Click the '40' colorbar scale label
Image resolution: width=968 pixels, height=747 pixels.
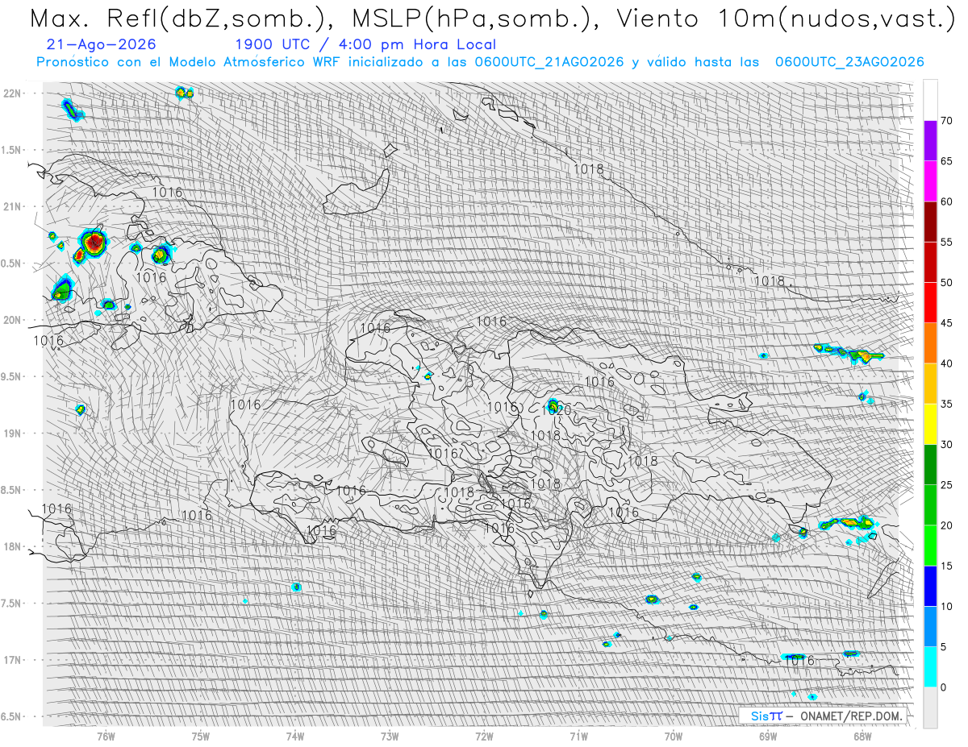(x=946, y=363)
